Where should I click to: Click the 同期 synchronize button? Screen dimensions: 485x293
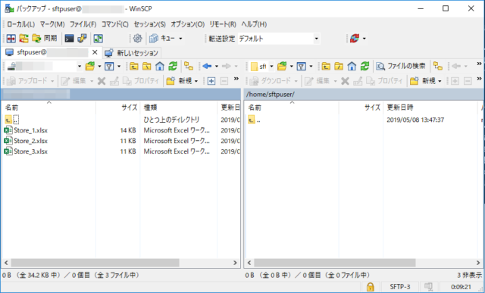point(45,39)
